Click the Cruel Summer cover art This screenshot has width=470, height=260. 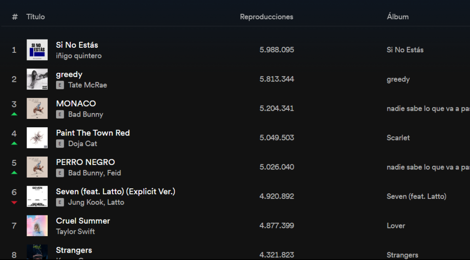[x=37, y=226]
